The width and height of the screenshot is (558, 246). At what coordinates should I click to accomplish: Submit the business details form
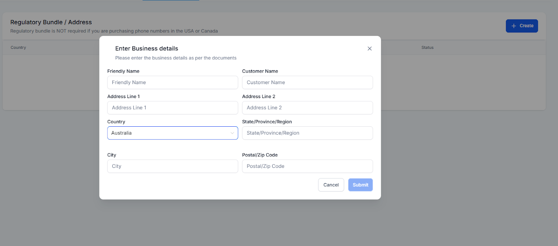[360, 185]
